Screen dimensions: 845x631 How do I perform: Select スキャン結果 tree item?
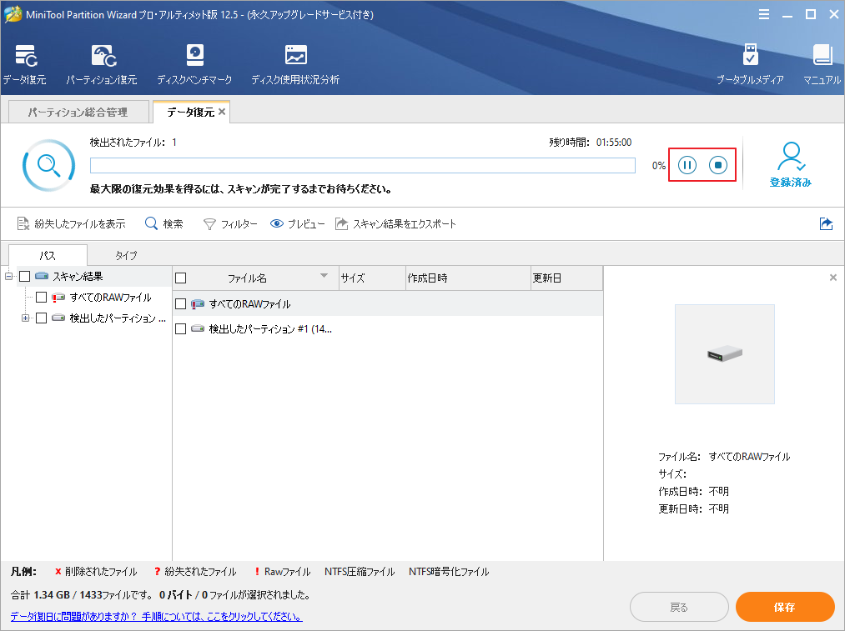click(78, 277)
